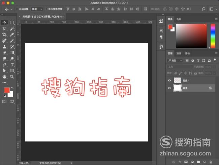Viewport: 219px width, 165px height.
Task: Expand the status bar info arrow
Action: tap(71, 163)
